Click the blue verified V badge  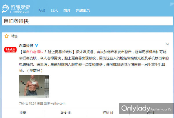37,45
